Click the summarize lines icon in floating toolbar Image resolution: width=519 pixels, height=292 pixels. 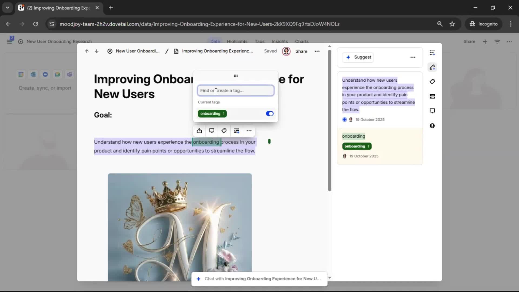tap(237, 131)
